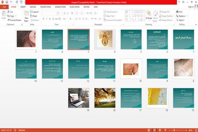The height and width of the screenshot is (132, 198).
Task: Click Align Text button
Action: point(109,16)
